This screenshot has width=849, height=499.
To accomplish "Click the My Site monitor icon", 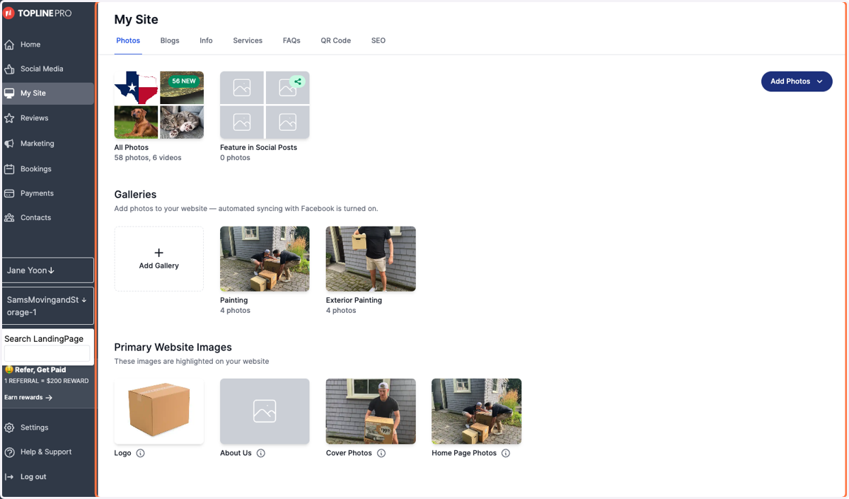I will (x=9, y=93).
